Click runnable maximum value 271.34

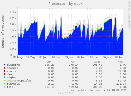click(x=121, y=84)
